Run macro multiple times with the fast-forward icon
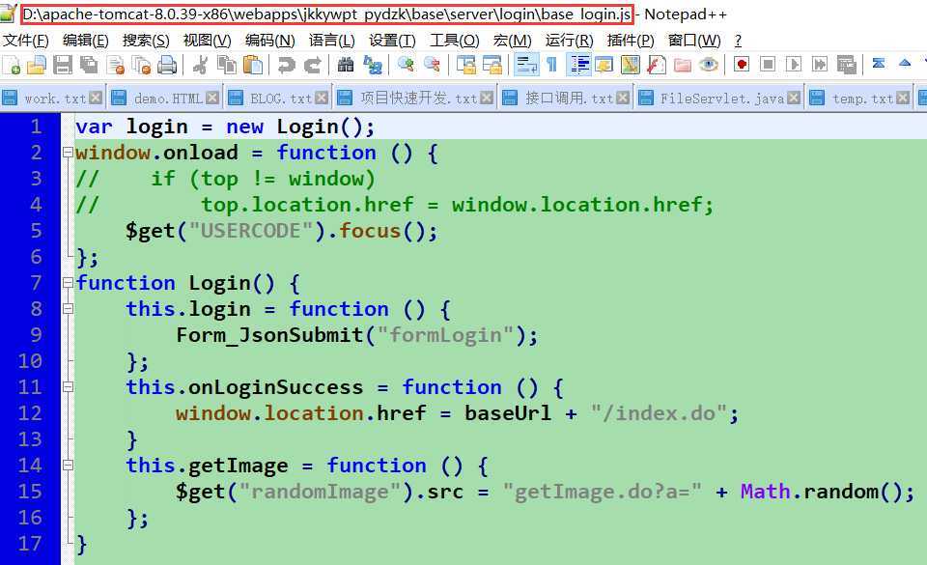 click(x=820, y=64)
